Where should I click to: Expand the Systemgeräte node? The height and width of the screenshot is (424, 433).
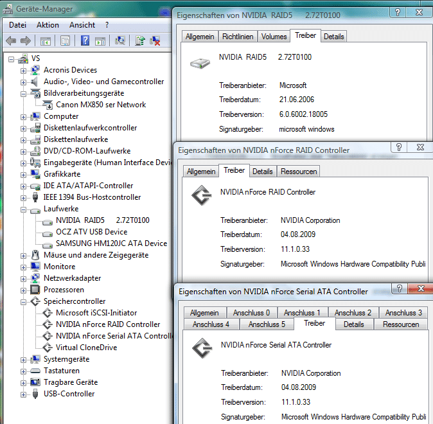pyautogui.click(x=24, y=360)
